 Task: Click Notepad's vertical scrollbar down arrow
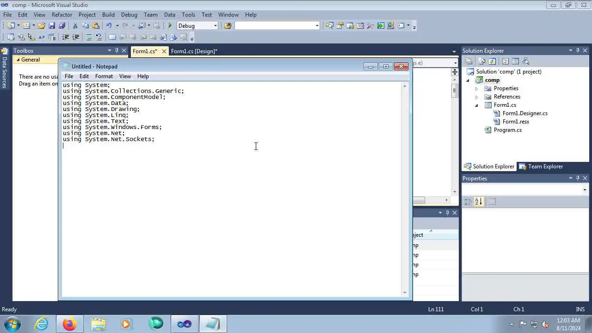click(405, 292)
